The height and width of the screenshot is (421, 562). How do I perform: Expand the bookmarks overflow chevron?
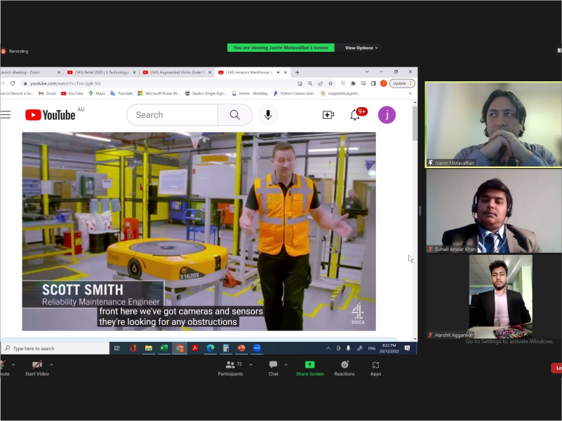coord(410,93)
